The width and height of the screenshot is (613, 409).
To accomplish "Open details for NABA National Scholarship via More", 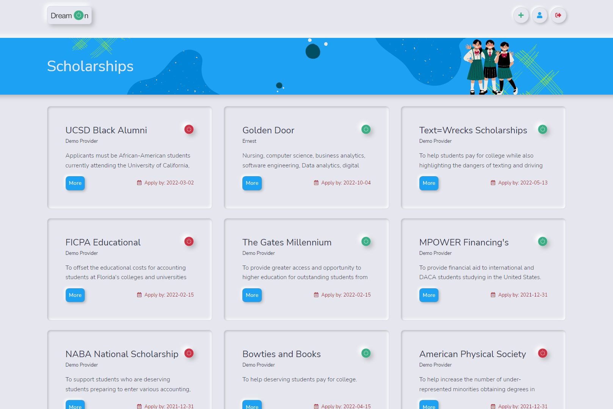I will pos(75,406).
